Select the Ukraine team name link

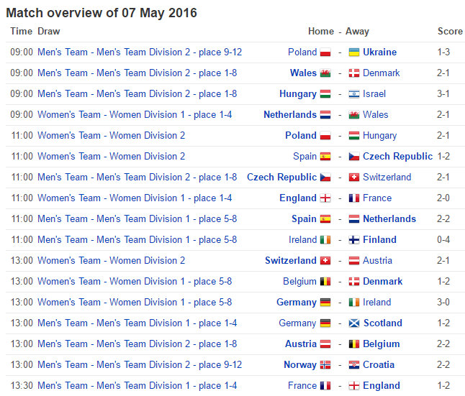379,52
